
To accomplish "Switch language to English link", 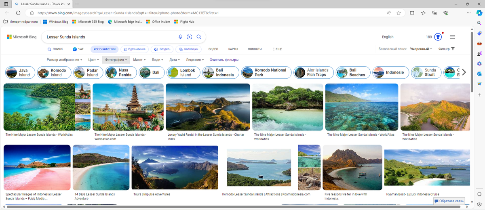I will point(388,37).
